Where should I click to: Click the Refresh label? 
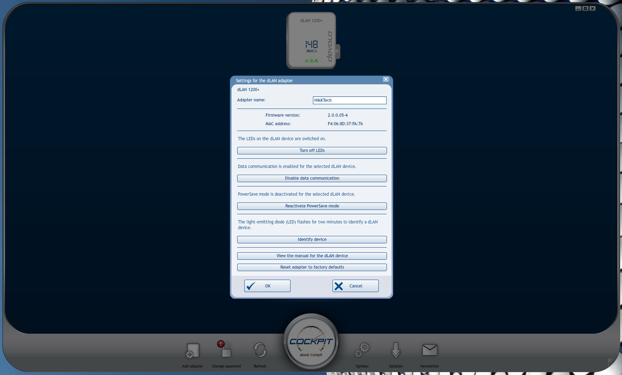[x=260, y=366]
